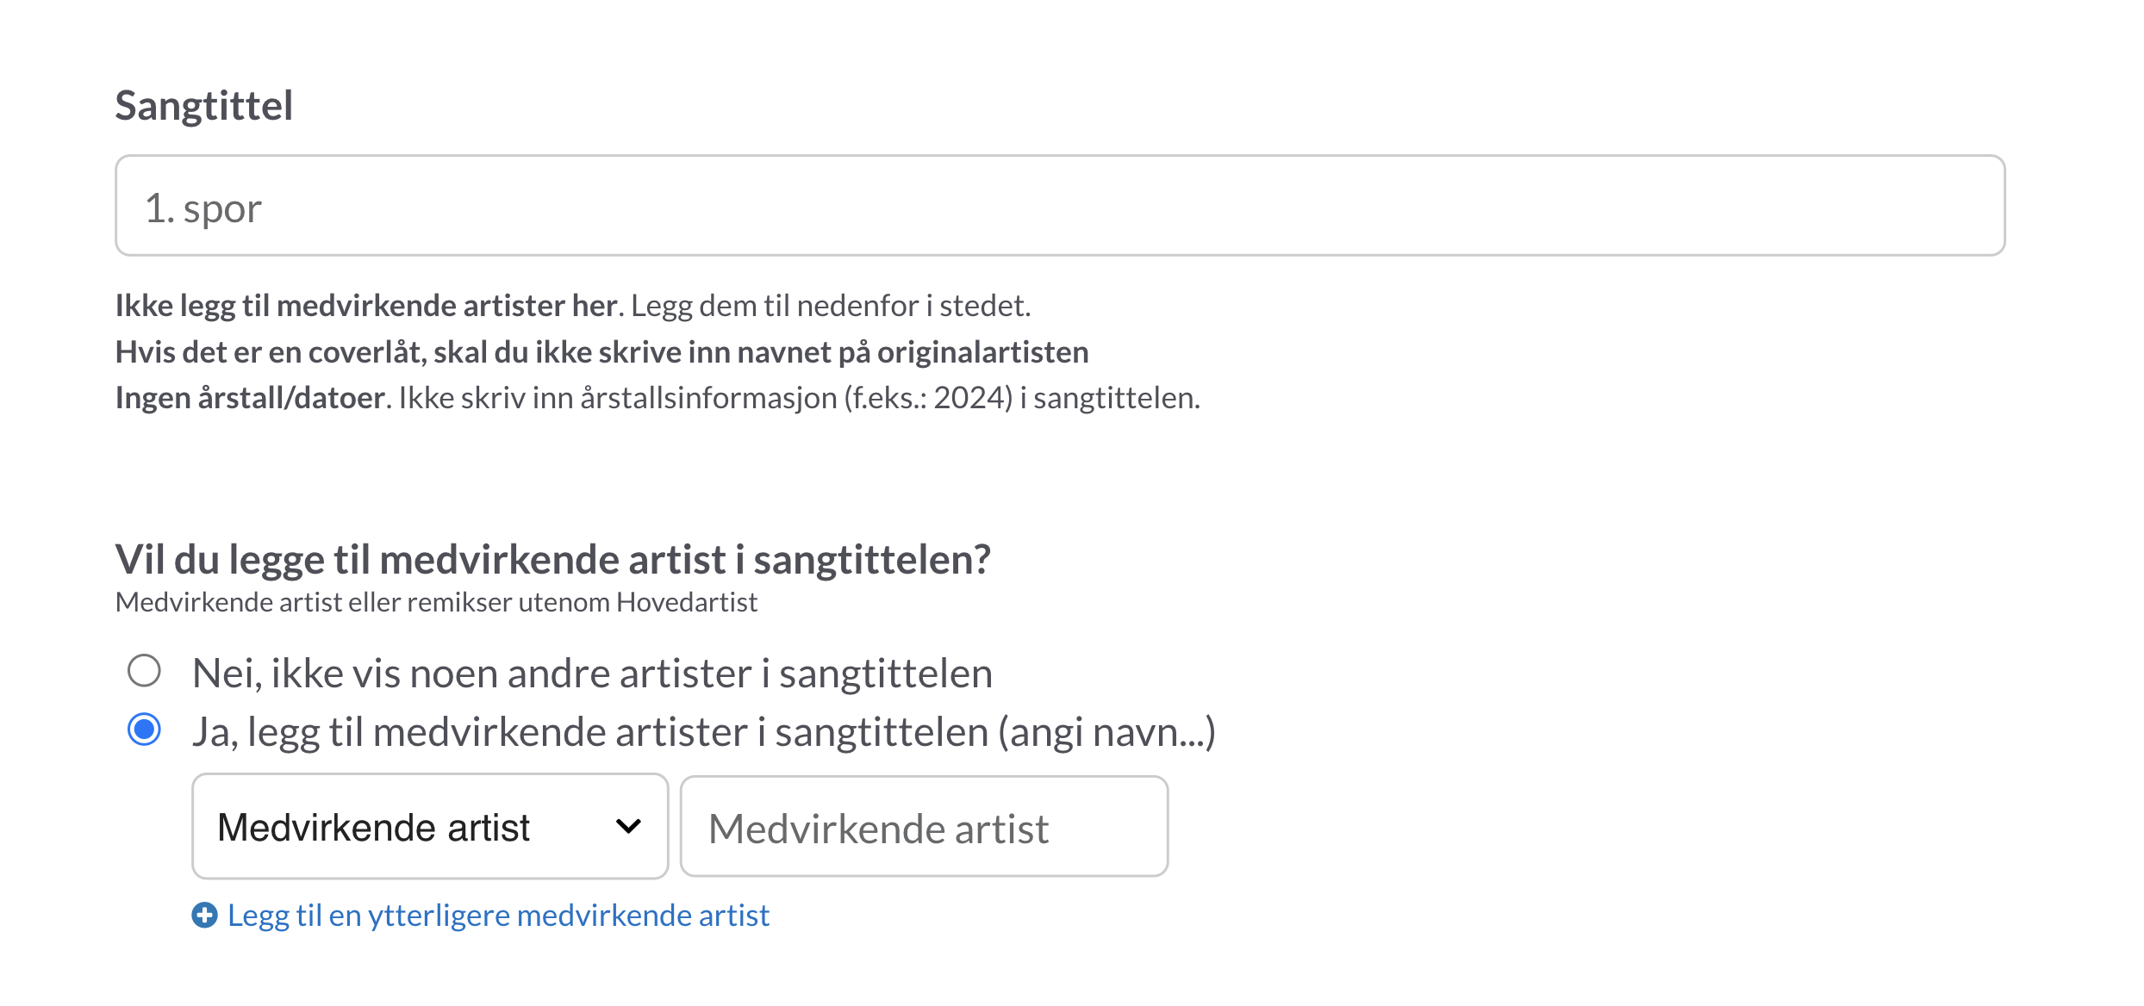Click selected 'Medvirkende artist' text in the dropdown
Image resolution: width=2144 pixels, height=1006 pixels.
pyautogui.click(x=373, y=828)
